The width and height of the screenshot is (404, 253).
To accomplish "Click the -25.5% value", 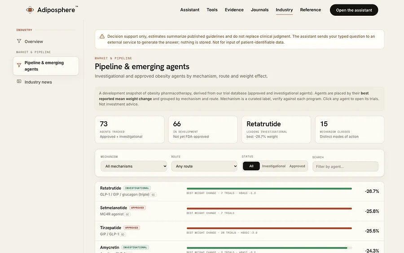I will pos(372,231).
